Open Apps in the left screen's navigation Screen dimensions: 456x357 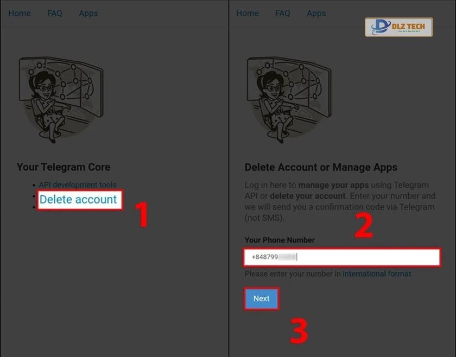pos(88,14)
